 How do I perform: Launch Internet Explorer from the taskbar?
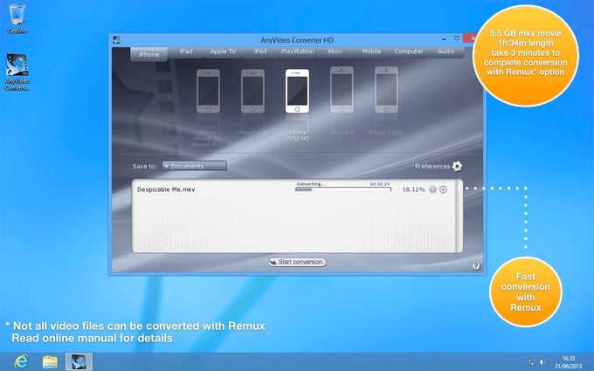tap(21, 362)
